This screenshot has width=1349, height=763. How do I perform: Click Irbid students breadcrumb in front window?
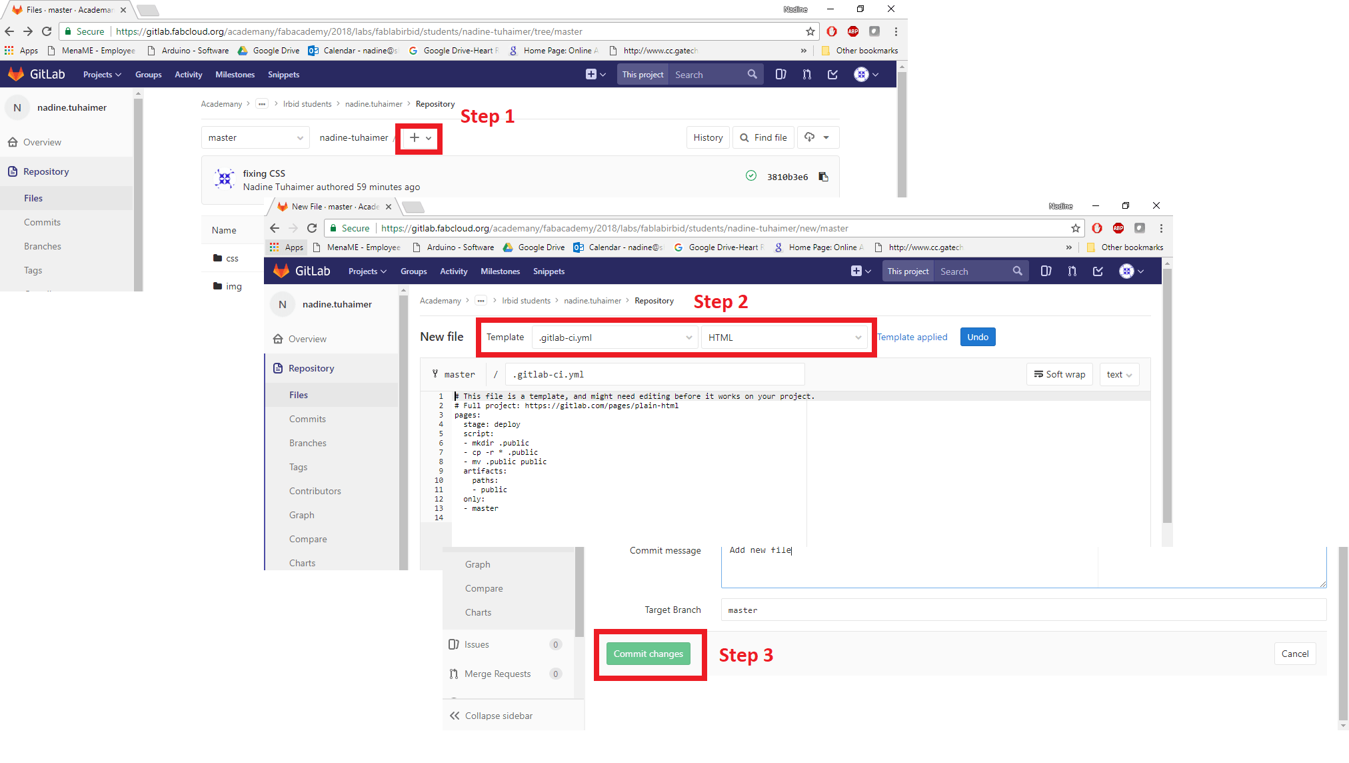pos(526,301)
